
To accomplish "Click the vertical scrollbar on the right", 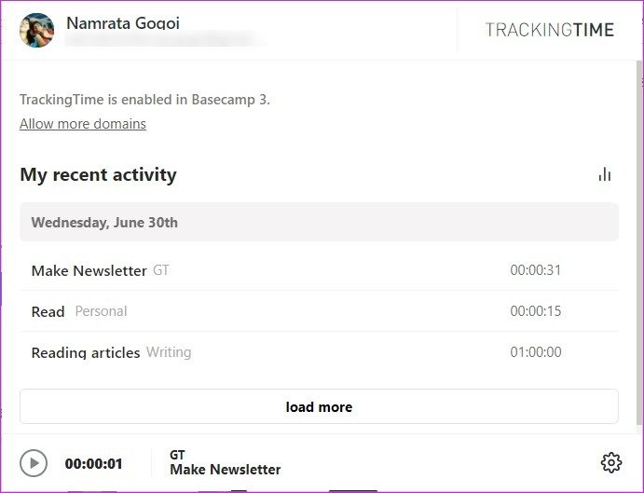I will (639, 242).
